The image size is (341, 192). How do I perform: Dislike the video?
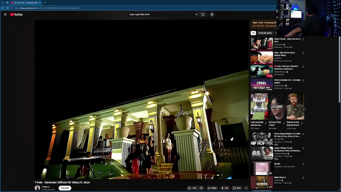click(201, 188)
